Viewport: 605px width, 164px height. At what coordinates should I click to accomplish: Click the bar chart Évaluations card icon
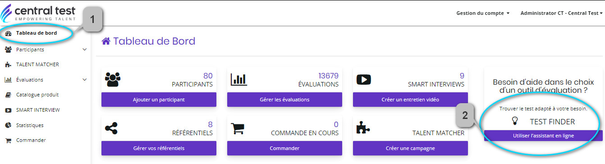[239, 79]
